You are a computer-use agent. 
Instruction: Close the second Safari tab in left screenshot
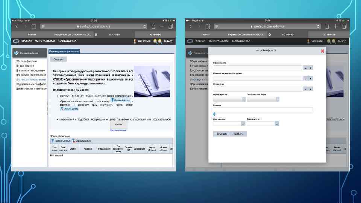pos(96,35)
